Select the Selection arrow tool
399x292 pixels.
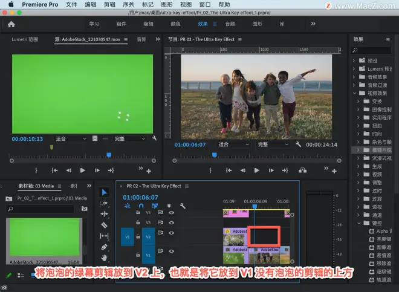pos(105,192)
